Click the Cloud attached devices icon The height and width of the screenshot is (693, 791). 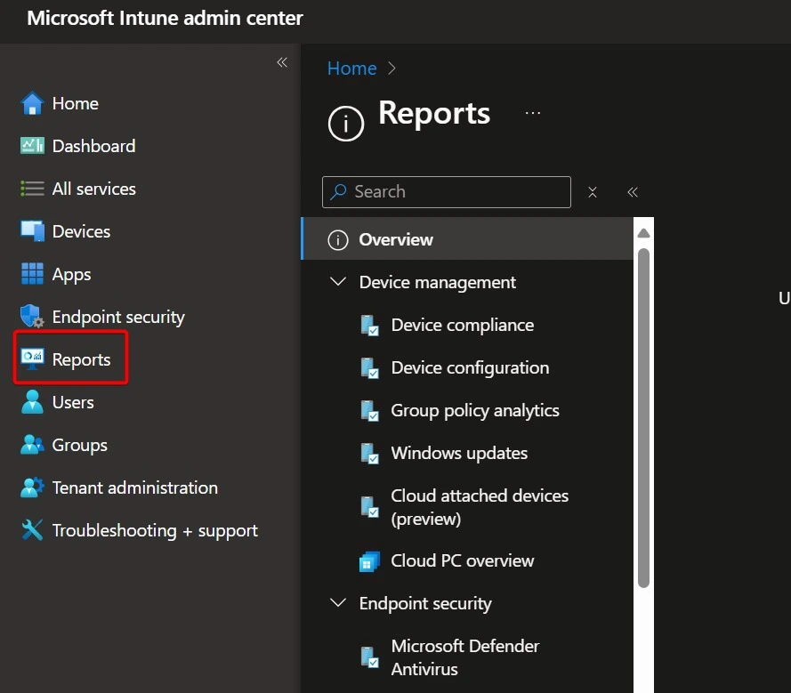370,507
